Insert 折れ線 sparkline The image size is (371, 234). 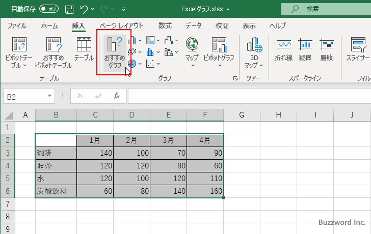tap(283, 49)
